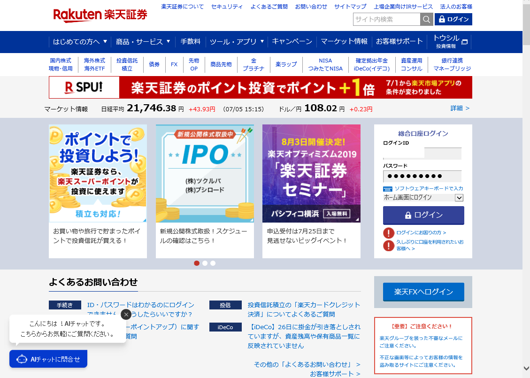The height and width of the screenshot is (378, 530).
Task: Open AIチャットに問合せ chat button
Action: click(x=48, y=359)
